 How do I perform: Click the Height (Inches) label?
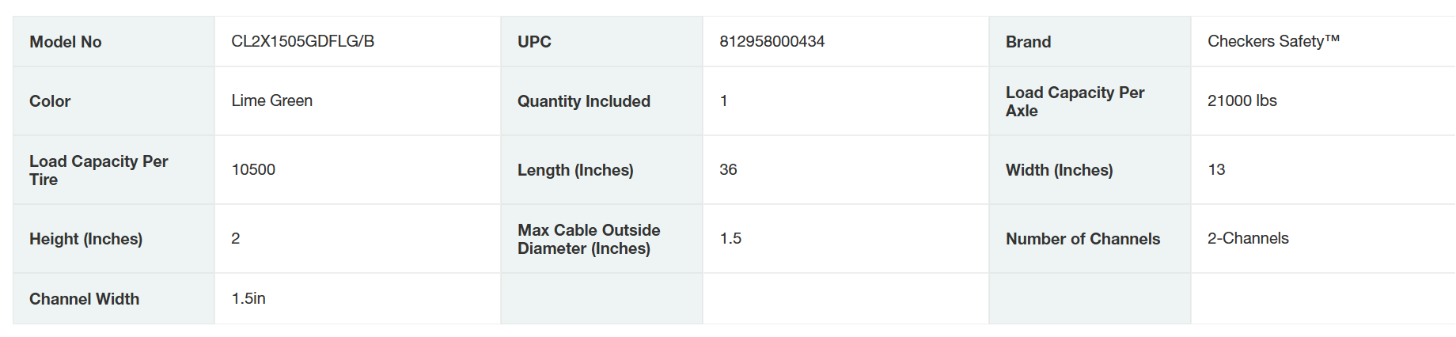point(85,239)
